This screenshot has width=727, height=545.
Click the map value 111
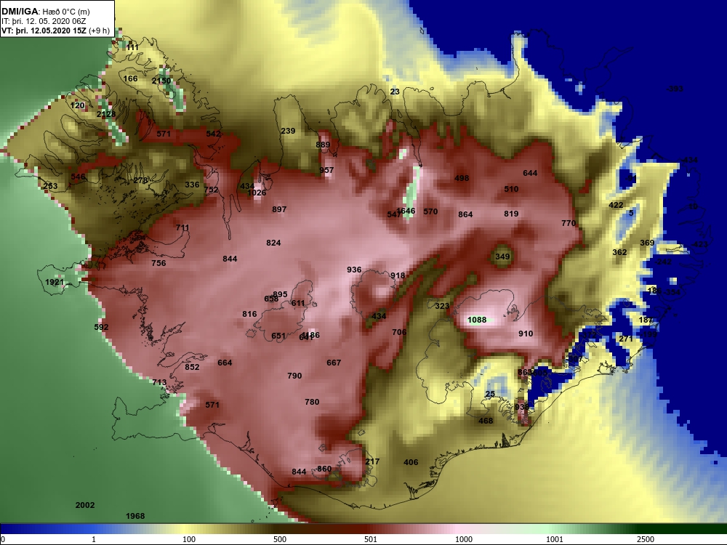click(x=132, y=47)
